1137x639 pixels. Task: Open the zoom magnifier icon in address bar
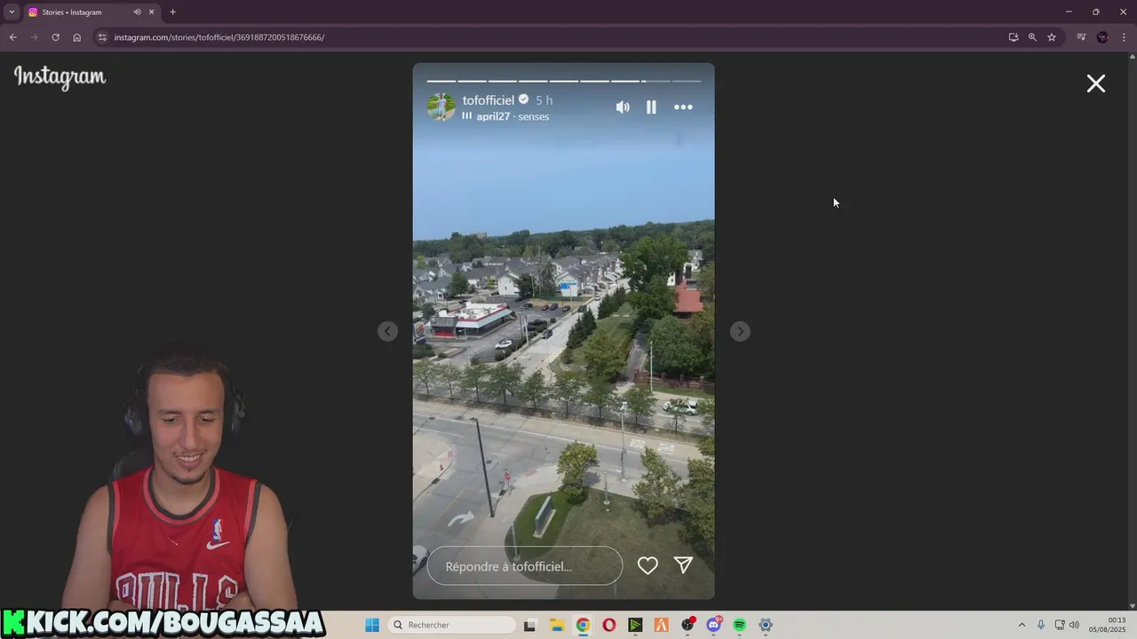click(x=1032, y=37)
